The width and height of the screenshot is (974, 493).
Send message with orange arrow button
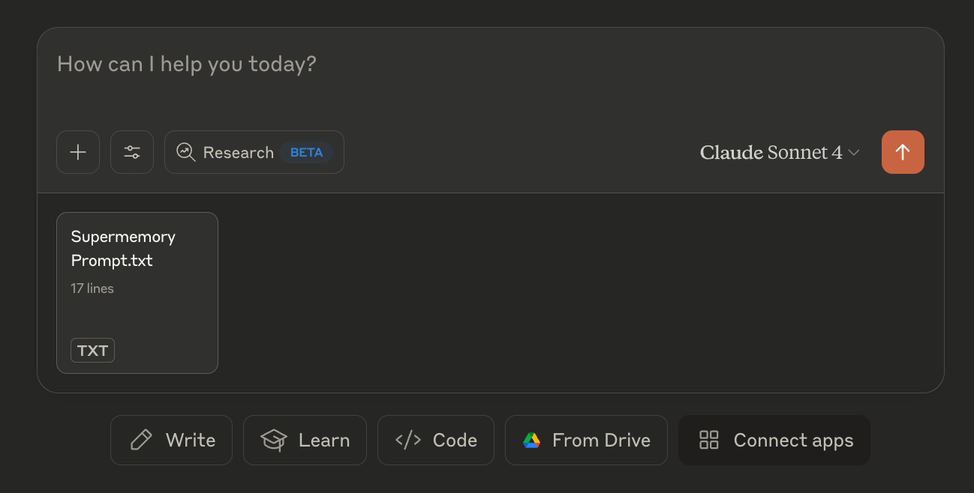(x=903, y=152)
